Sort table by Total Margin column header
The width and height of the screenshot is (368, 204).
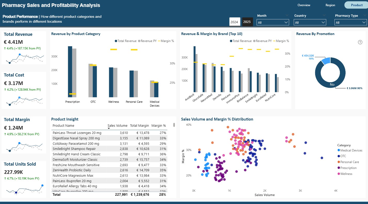[139, 126]
